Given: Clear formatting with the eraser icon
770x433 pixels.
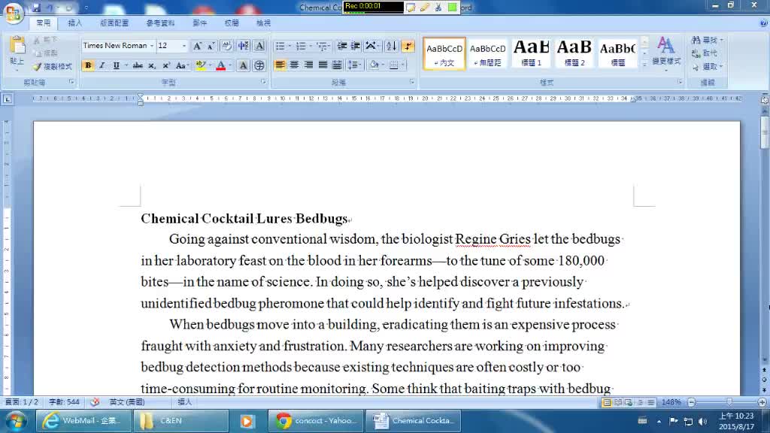Looking at the screenshot, I should click(x=226, y=46).
